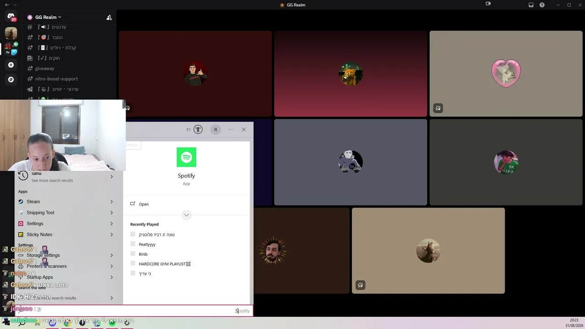Close the Windows search panel
The height and width of the screenshot is (329, 585).
(244, 129)
